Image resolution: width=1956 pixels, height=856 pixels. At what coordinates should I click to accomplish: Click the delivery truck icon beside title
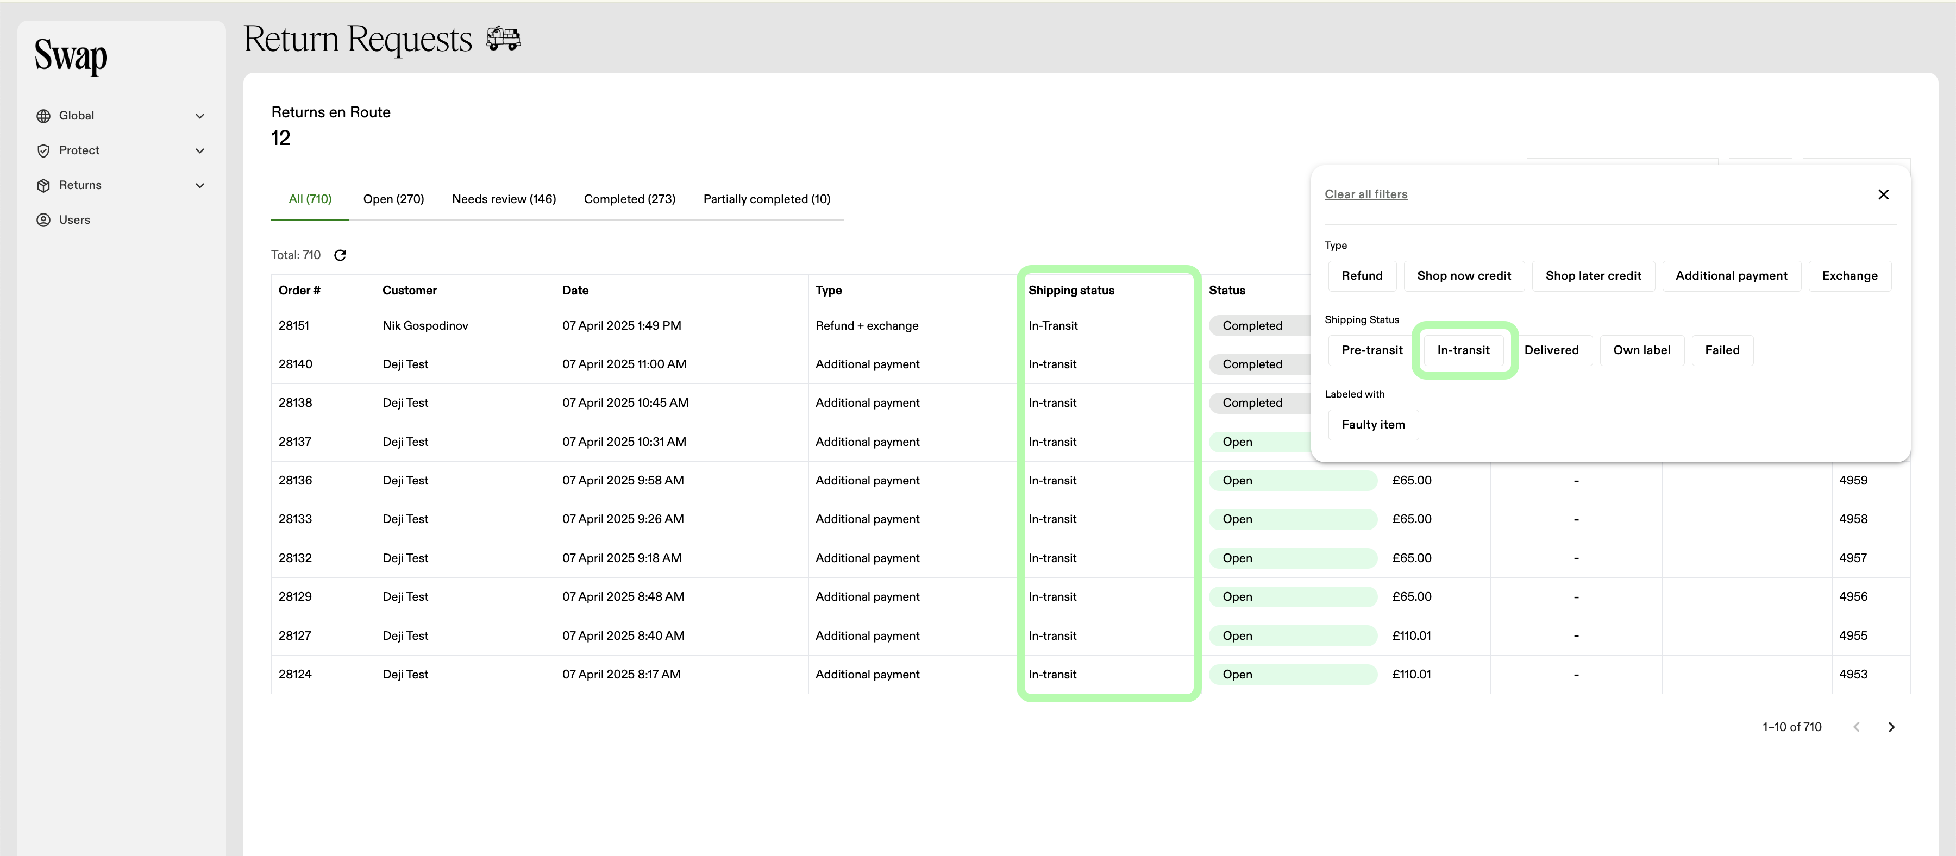[504, 38]
